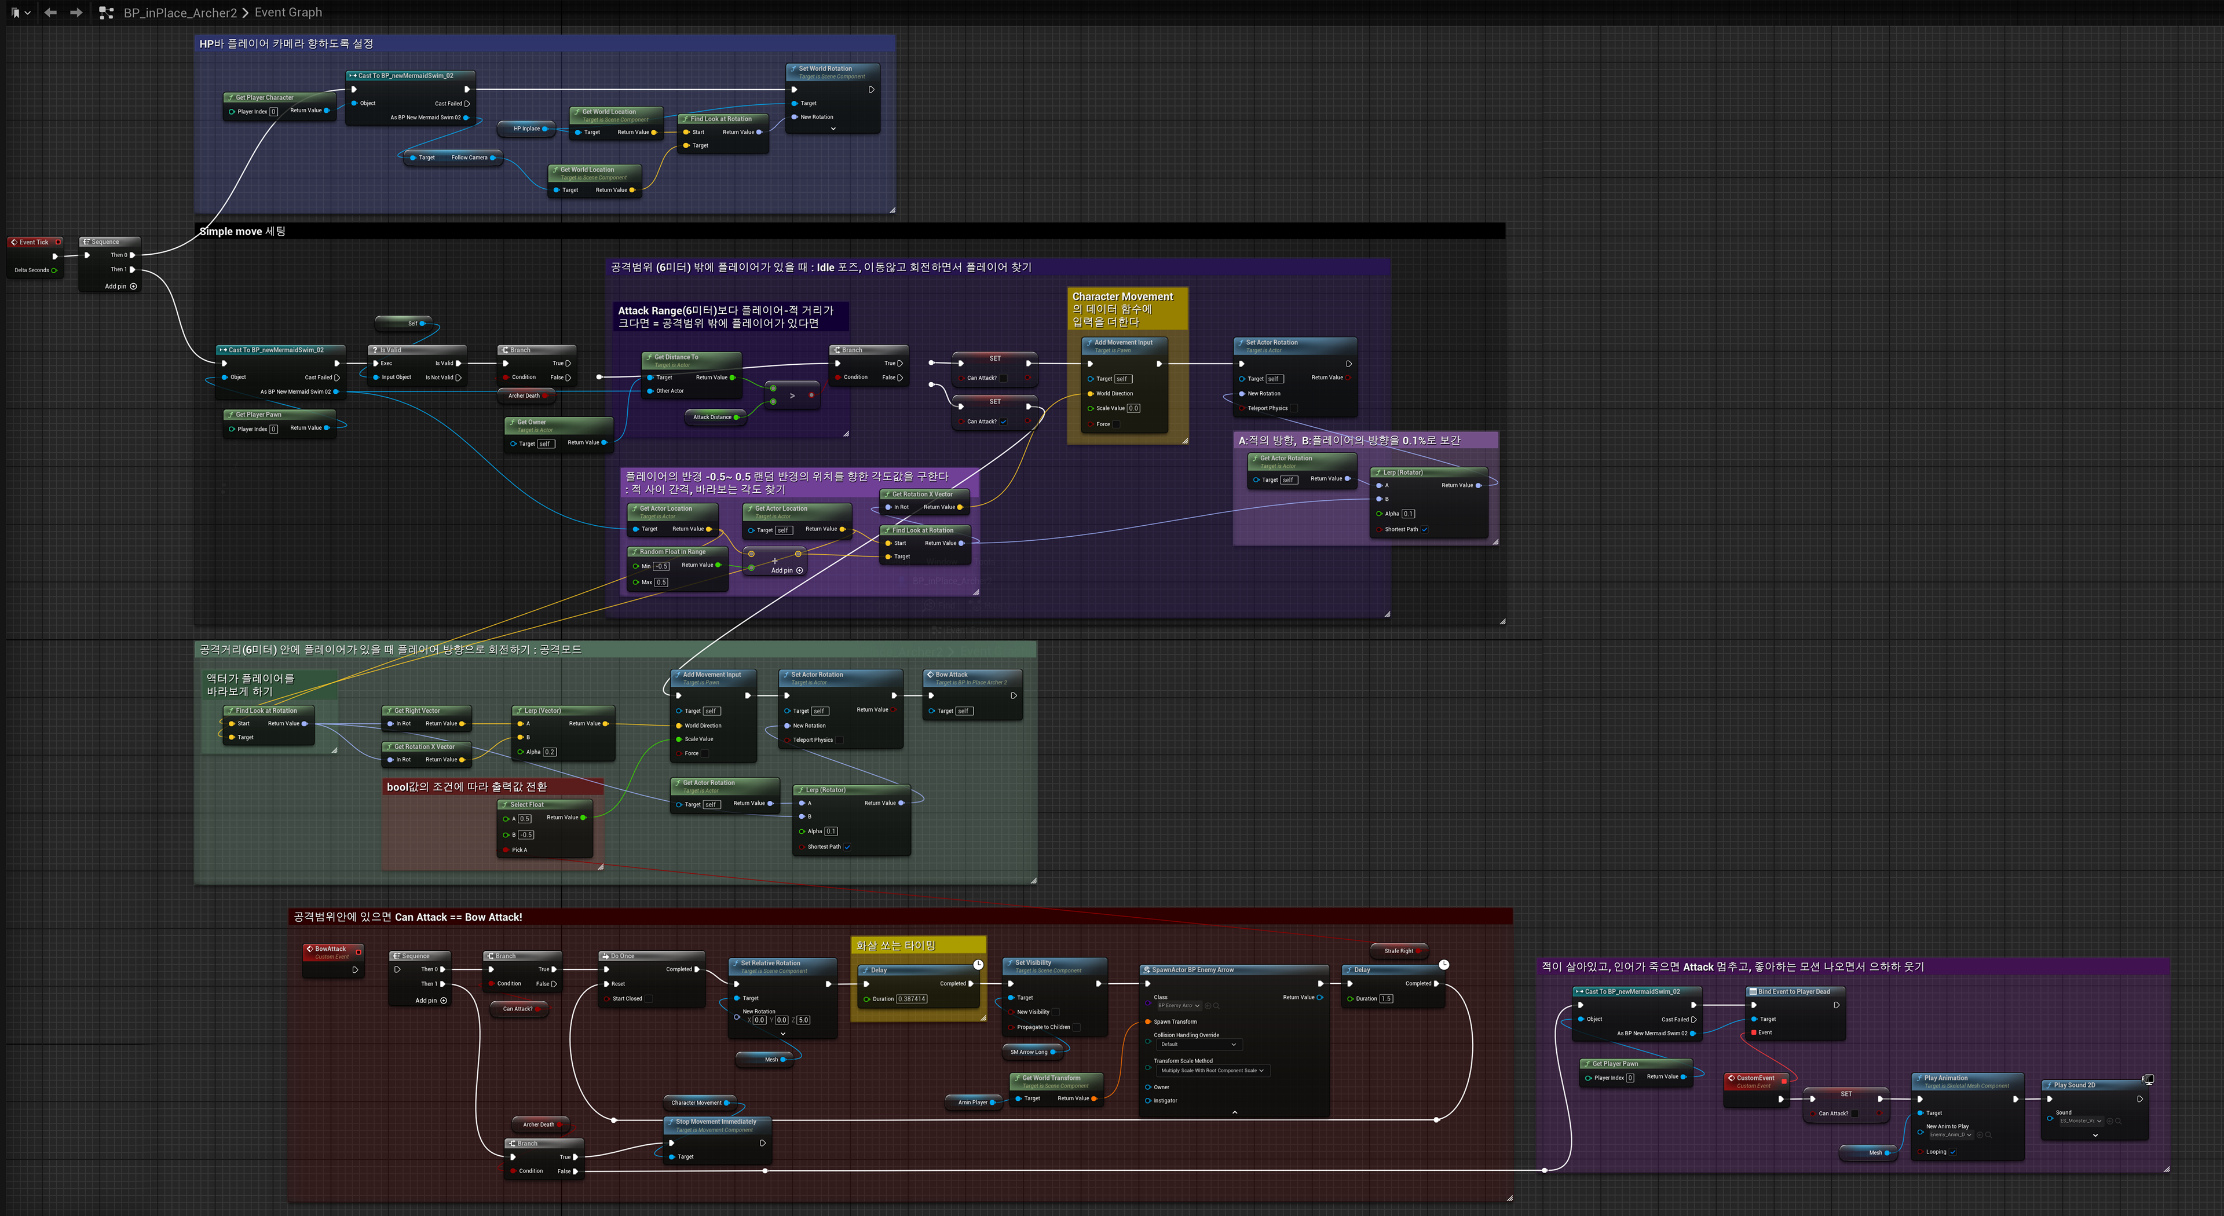2224x1216 pixels.
Task: Click the BP_inPlace_Archer2 breadcrumb
Action: 181,13
